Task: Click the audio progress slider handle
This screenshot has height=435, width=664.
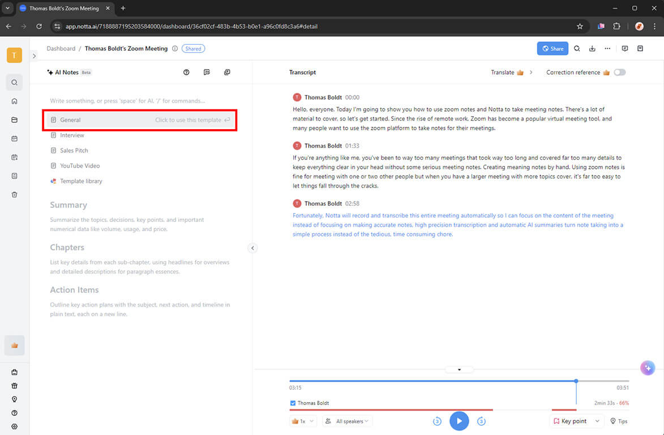Action: [576, 381]
